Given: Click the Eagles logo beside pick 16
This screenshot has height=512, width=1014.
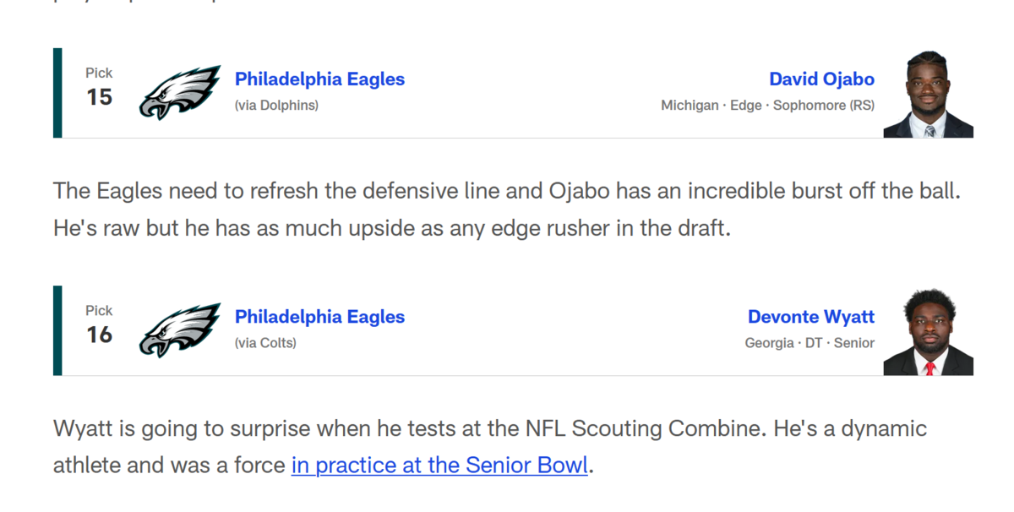Looking at the screenshot, I should point(179,330).
